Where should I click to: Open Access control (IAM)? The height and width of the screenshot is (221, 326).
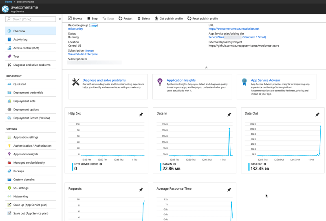coord(31,48)
